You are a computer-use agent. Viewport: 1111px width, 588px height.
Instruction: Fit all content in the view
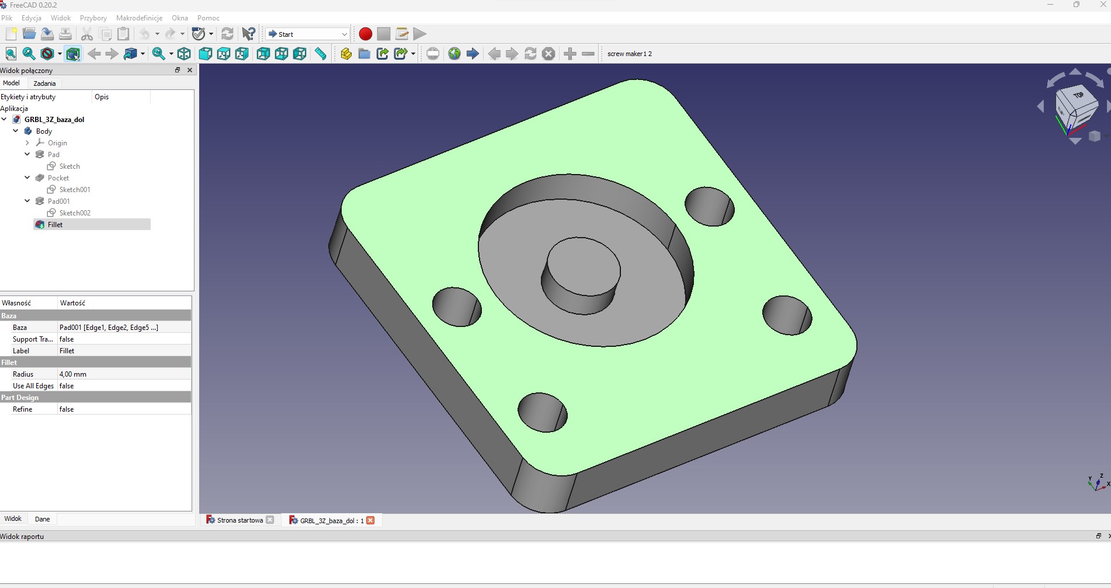coord(11,54)
